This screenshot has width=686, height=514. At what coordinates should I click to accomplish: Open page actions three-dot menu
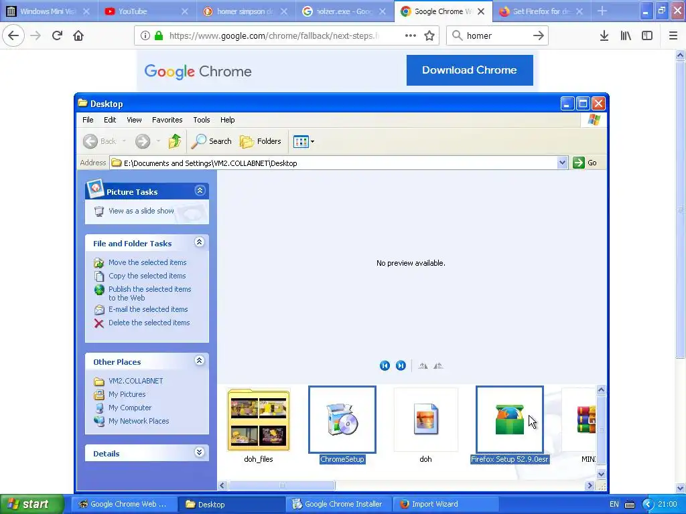[x=411, y=35]
